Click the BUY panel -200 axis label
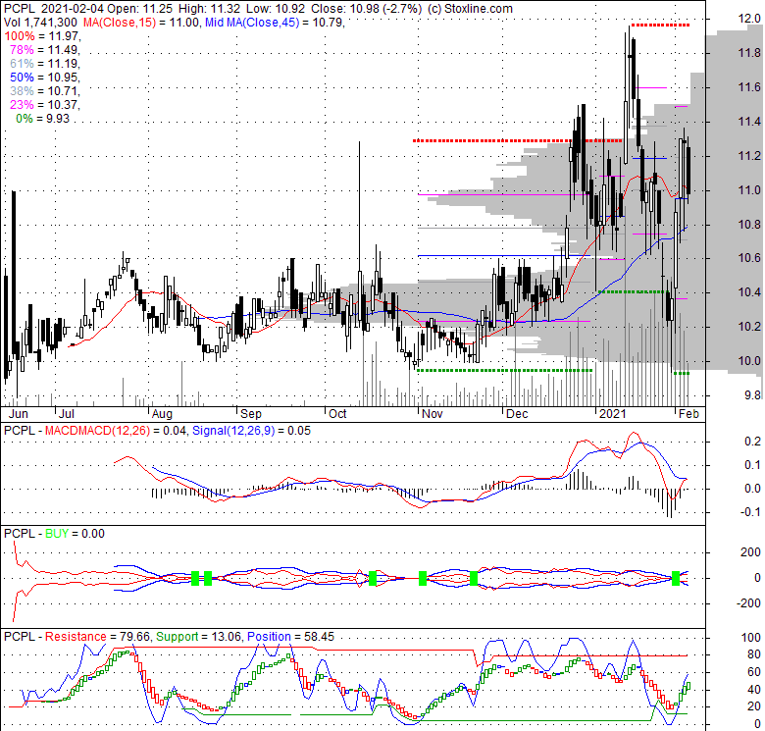Viewport: 765px width, 731px height. coord(748,603)
